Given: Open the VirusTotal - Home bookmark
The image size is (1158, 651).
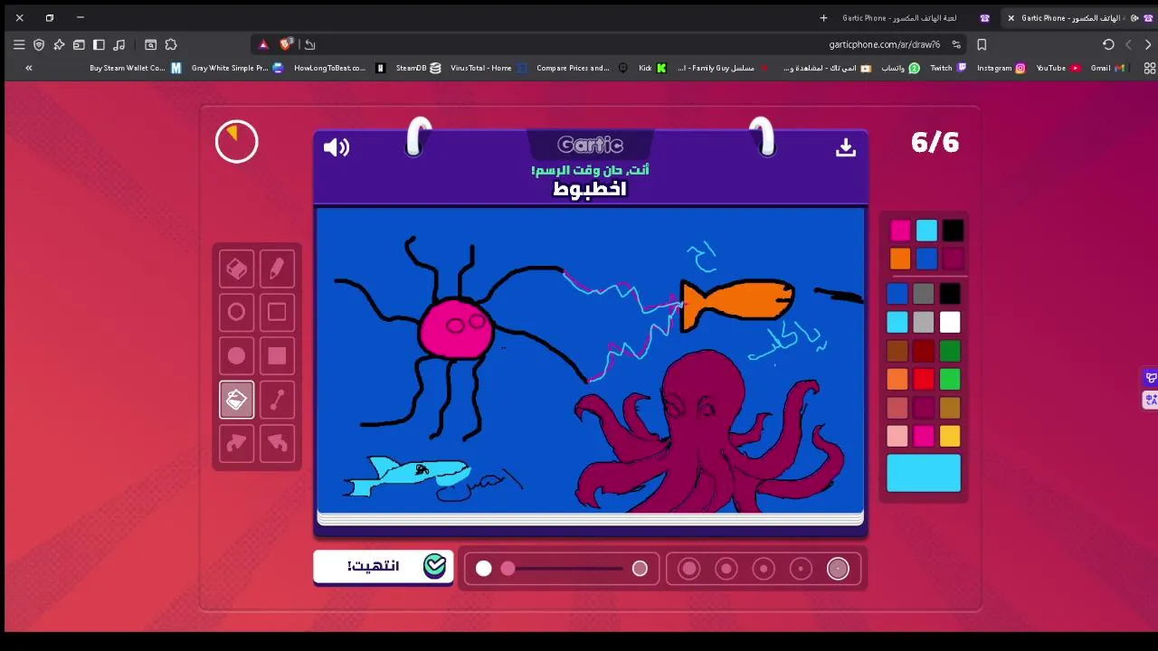Looking at the screenshot, I should 488,68.
